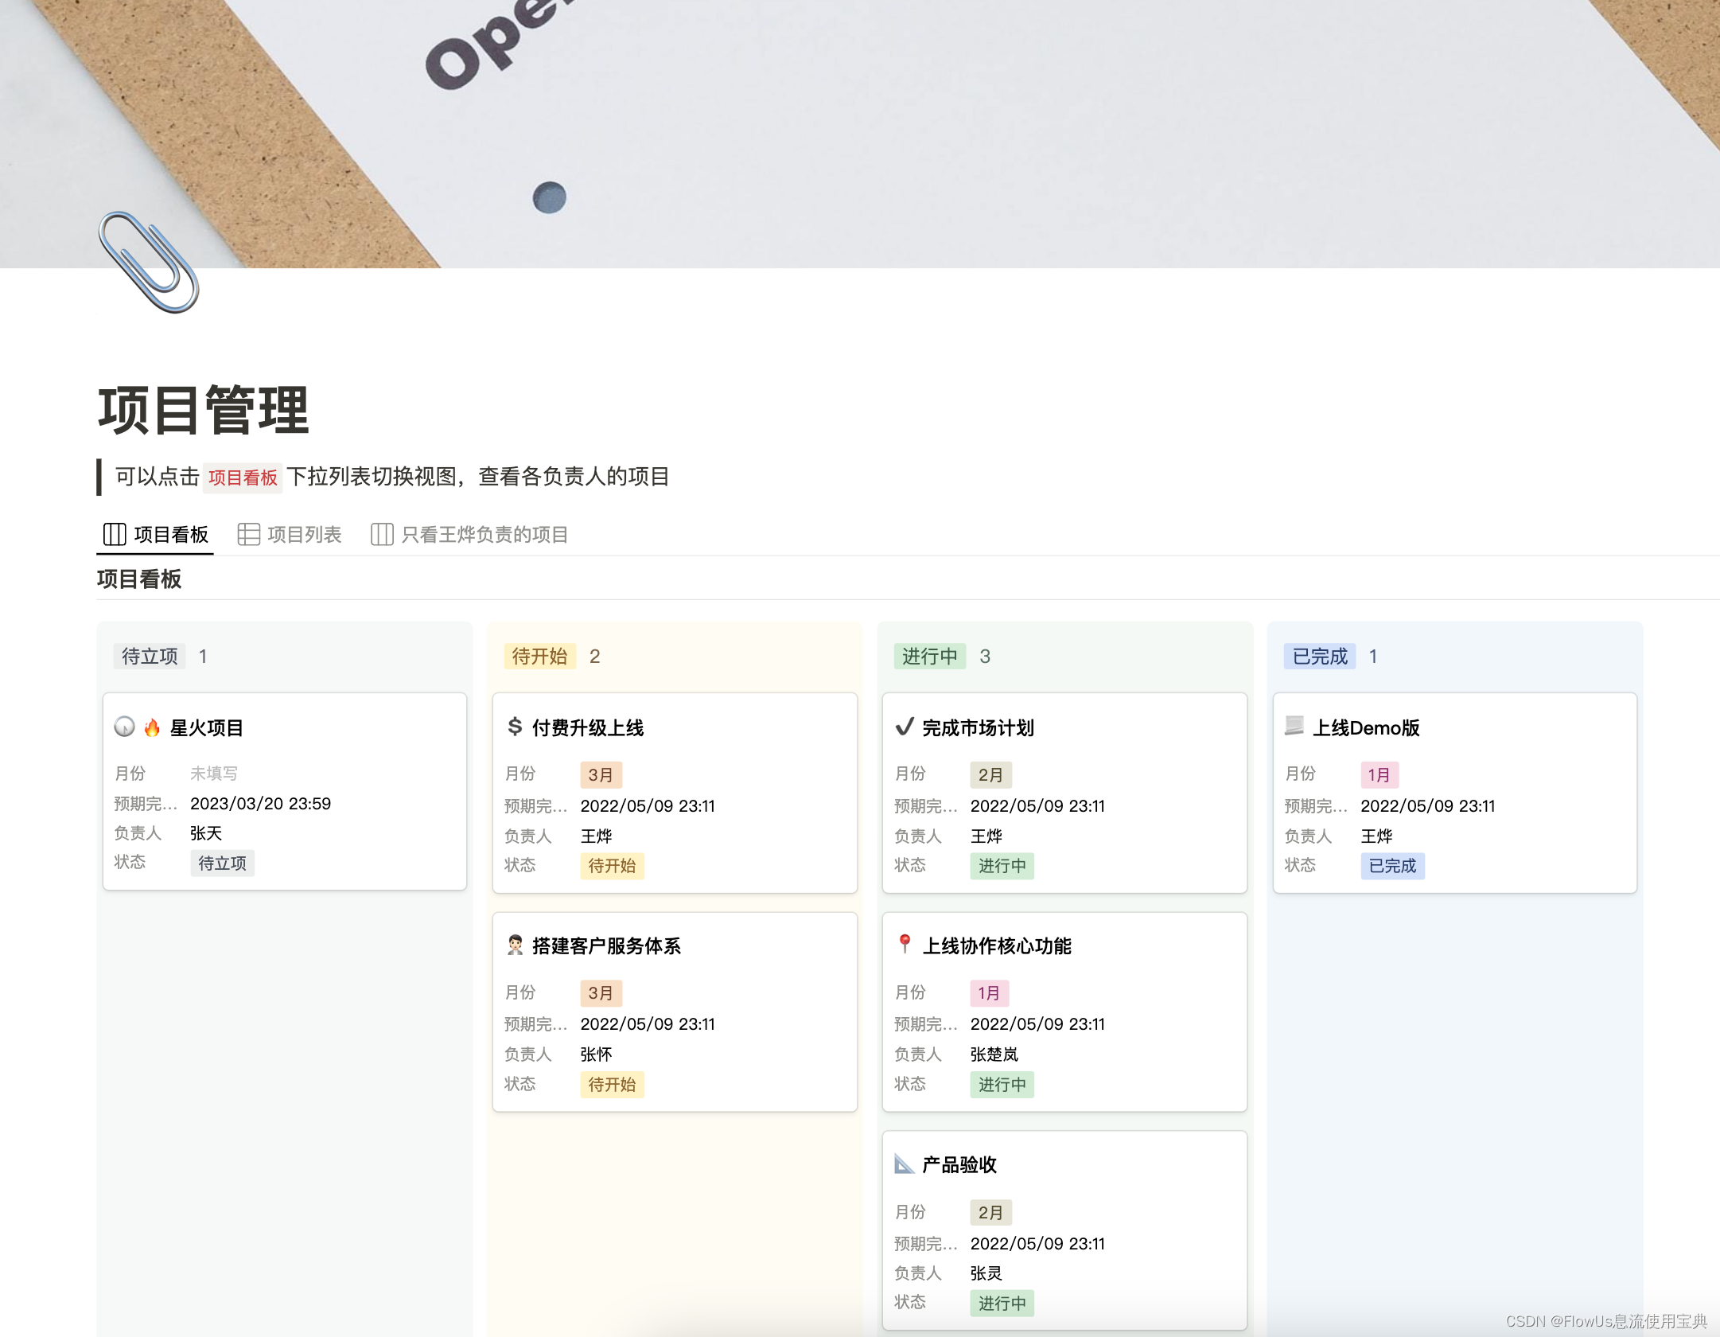Click the checkmark icon beside 完成市场计划
The width and height of the screenshot is (1720, 1337).
[x=905, y=727]
